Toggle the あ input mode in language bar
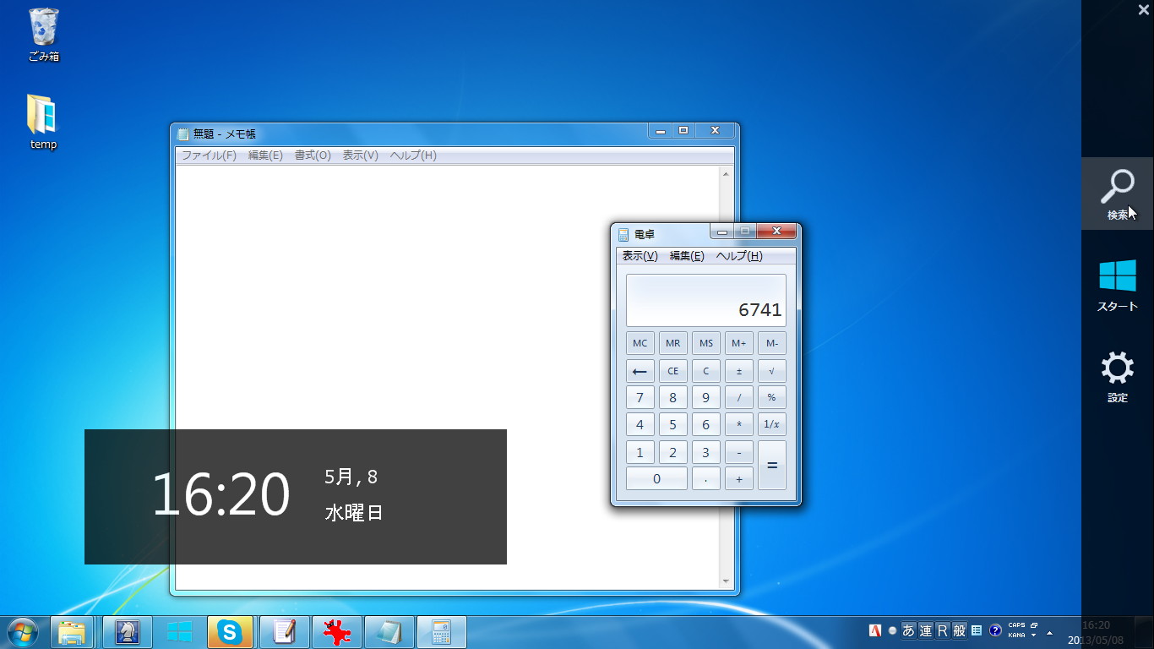Image resolution: width=1154 pixels, height=649 pixels. click(x=909, y=630)
